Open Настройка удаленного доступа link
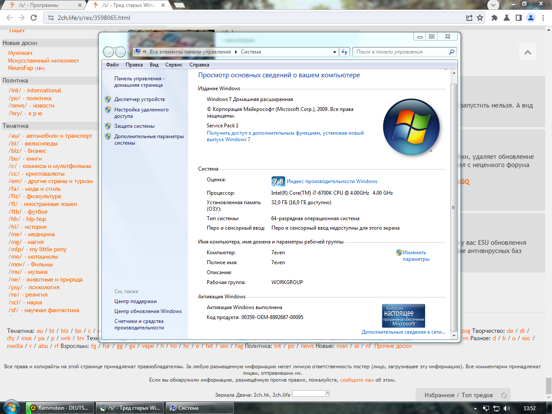Screen dimensions: 552x414 [x=142, y=113]
